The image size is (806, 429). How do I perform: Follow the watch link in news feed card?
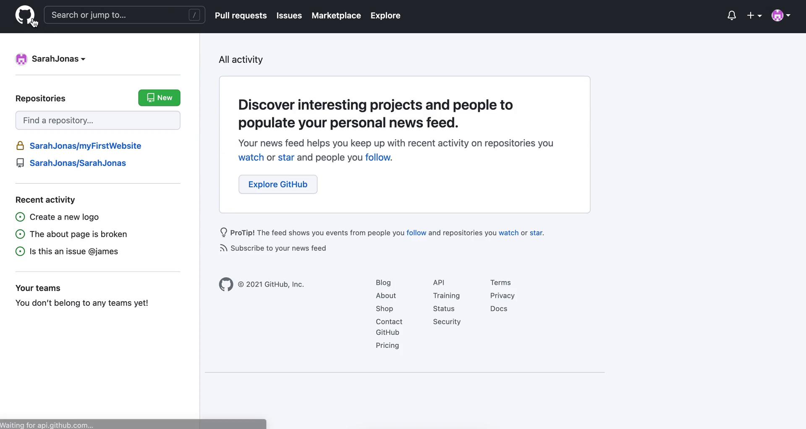point(251,158)
